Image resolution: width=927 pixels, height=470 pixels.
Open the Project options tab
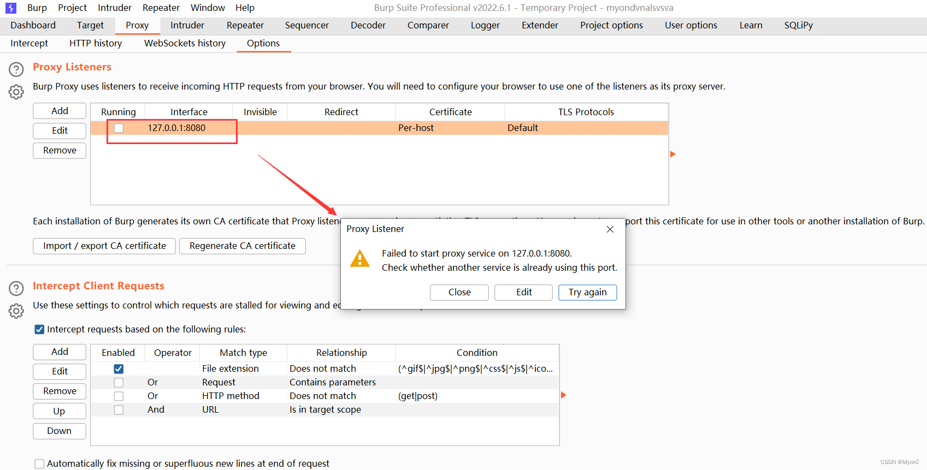tap(611, 25)
